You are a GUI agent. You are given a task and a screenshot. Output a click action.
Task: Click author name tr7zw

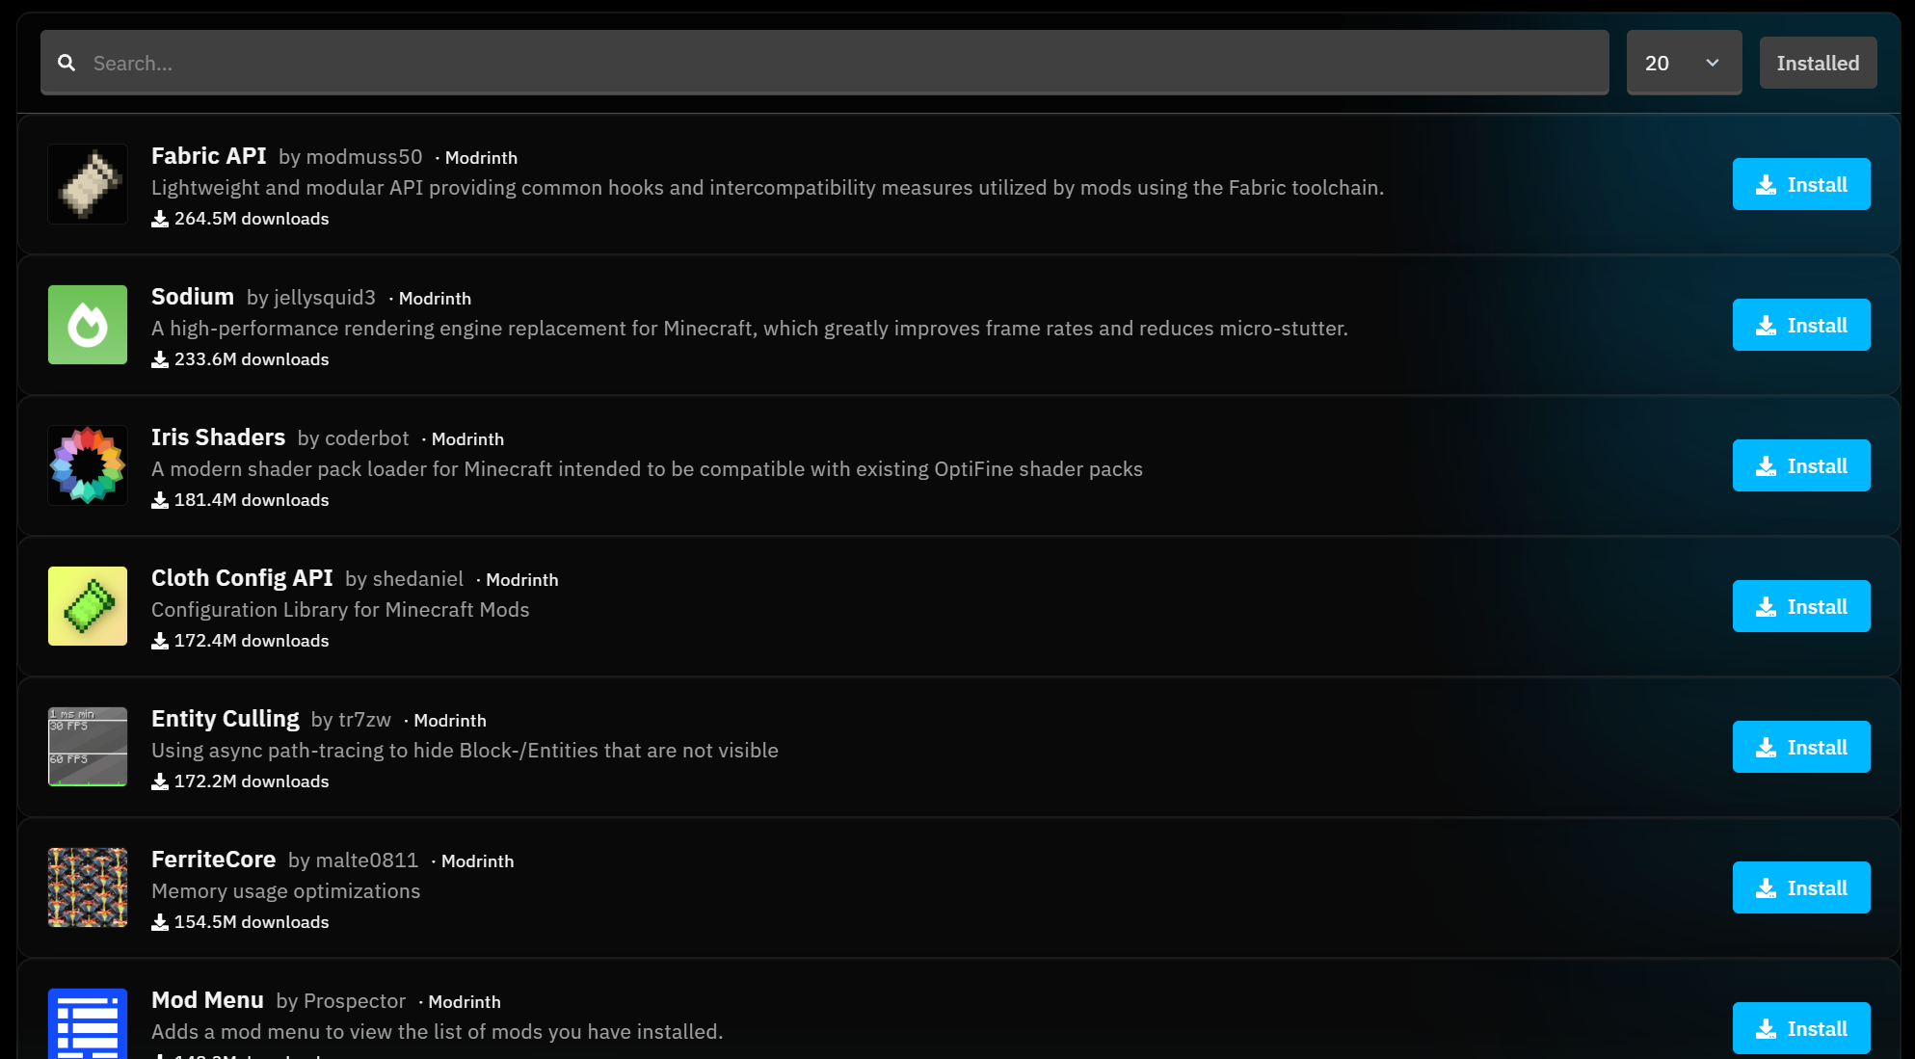pos(364,720)
